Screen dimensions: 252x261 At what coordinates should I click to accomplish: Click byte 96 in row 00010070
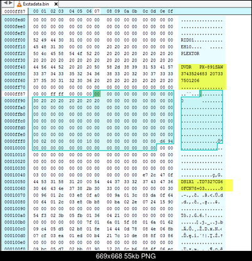tap(44, 195)
